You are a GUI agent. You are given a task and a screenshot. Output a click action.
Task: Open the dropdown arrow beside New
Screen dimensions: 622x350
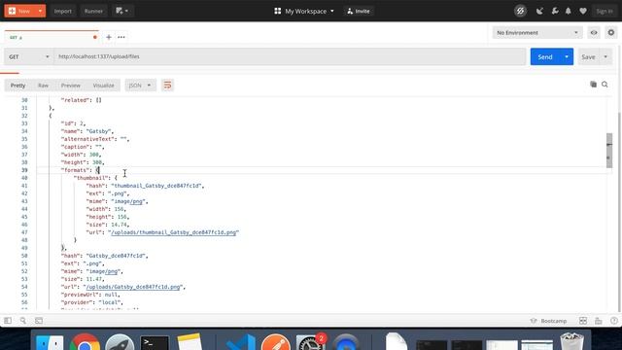coord(41,11)
